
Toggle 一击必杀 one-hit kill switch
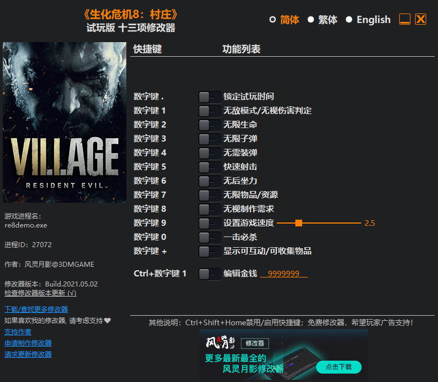209,237
